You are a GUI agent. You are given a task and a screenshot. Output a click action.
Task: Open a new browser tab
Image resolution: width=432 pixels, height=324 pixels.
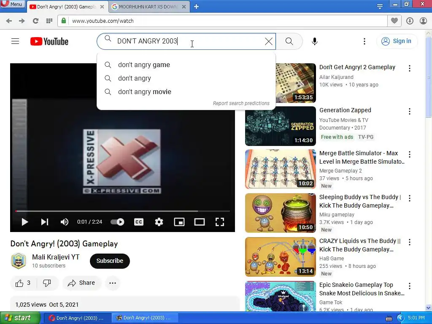point(196,7)
